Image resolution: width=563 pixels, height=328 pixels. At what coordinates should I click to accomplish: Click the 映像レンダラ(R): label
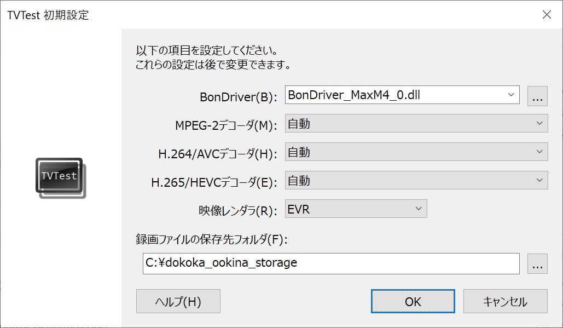coord(237,210)
